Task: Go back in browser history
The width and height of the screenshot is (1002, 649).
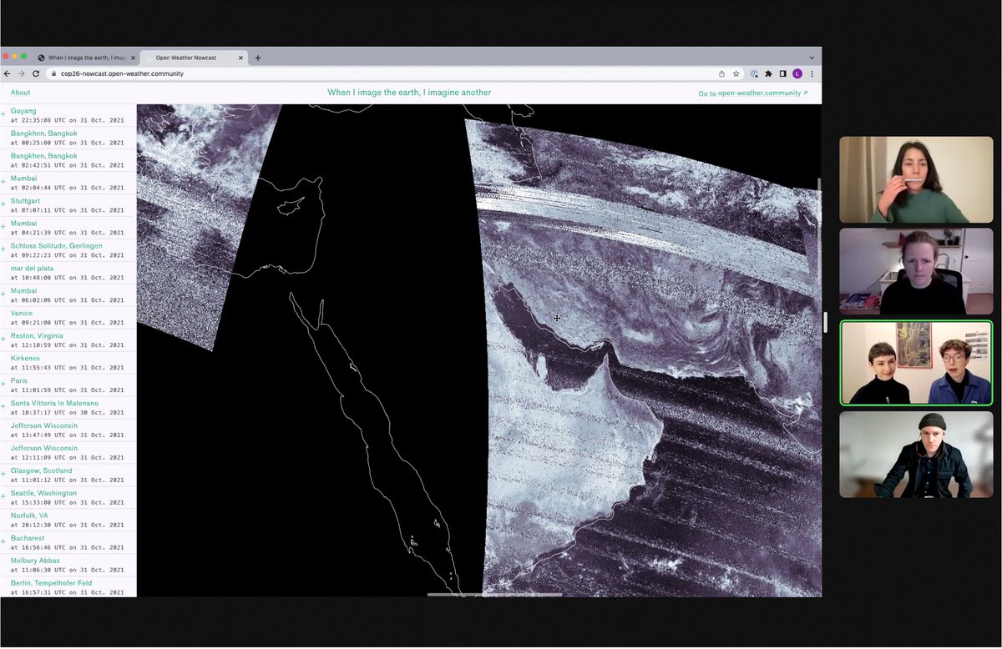Action: pos(8,73)
